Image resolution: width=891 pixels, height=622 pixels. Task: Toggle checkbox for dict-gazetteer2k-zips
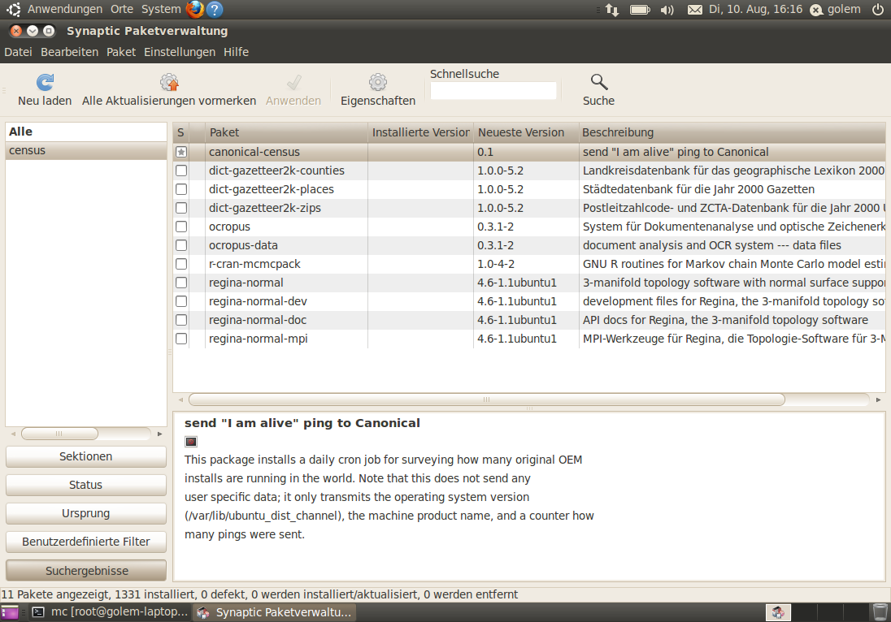(181, 208)
